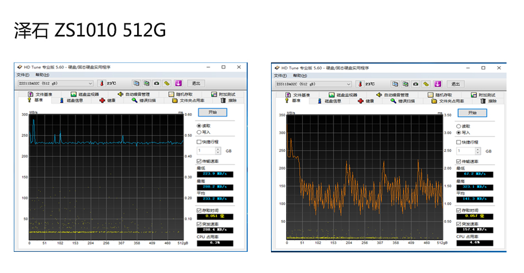The image size is (524, 273).
Task: Switch to 错误扫描 tab in orange-graph window
Action: coord(403,101)
